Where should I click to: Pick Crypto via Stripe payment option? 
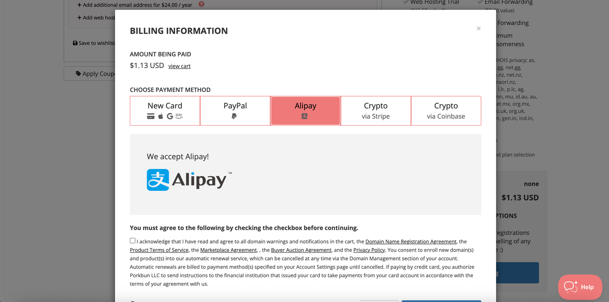click(x=376, y=111)
